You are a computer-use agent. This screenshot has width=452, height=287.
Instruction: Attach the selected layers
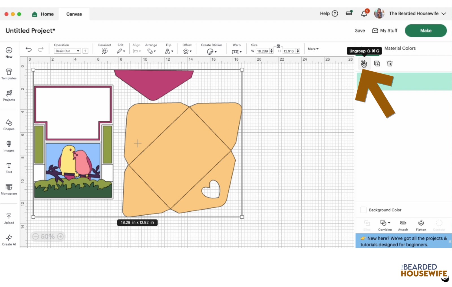coord(403,225)
